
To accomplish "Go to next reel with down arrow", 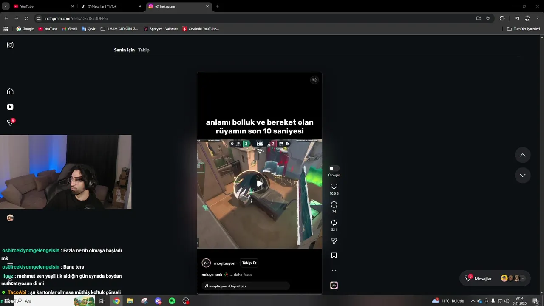I will pyautogui.click(x=523, y=175).
